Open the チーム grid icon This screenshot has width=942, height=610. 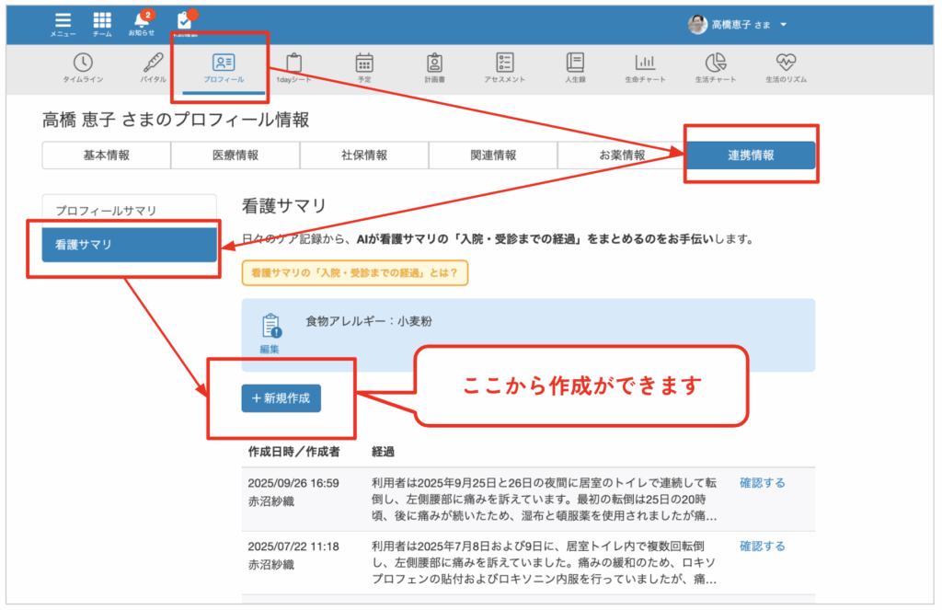(x=102, y=22)
